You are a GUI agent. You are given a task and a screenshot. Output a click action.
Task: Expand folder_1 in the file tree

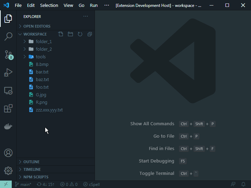coord(55,42)
